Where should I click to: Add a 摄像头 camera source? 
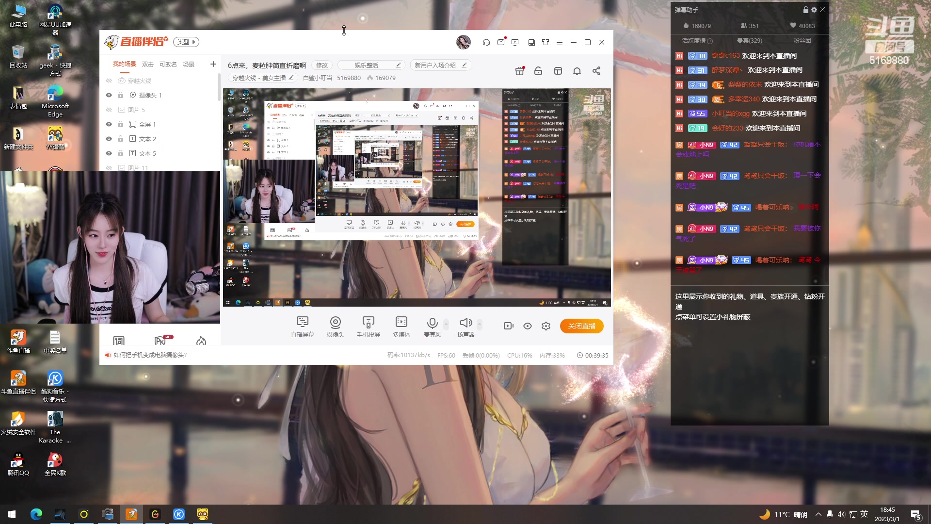coord(336,327)
